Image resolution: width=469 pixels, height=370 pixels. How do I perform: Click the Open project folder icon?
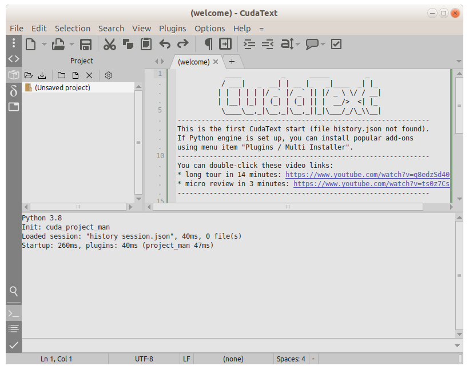[x=29, y=75]
